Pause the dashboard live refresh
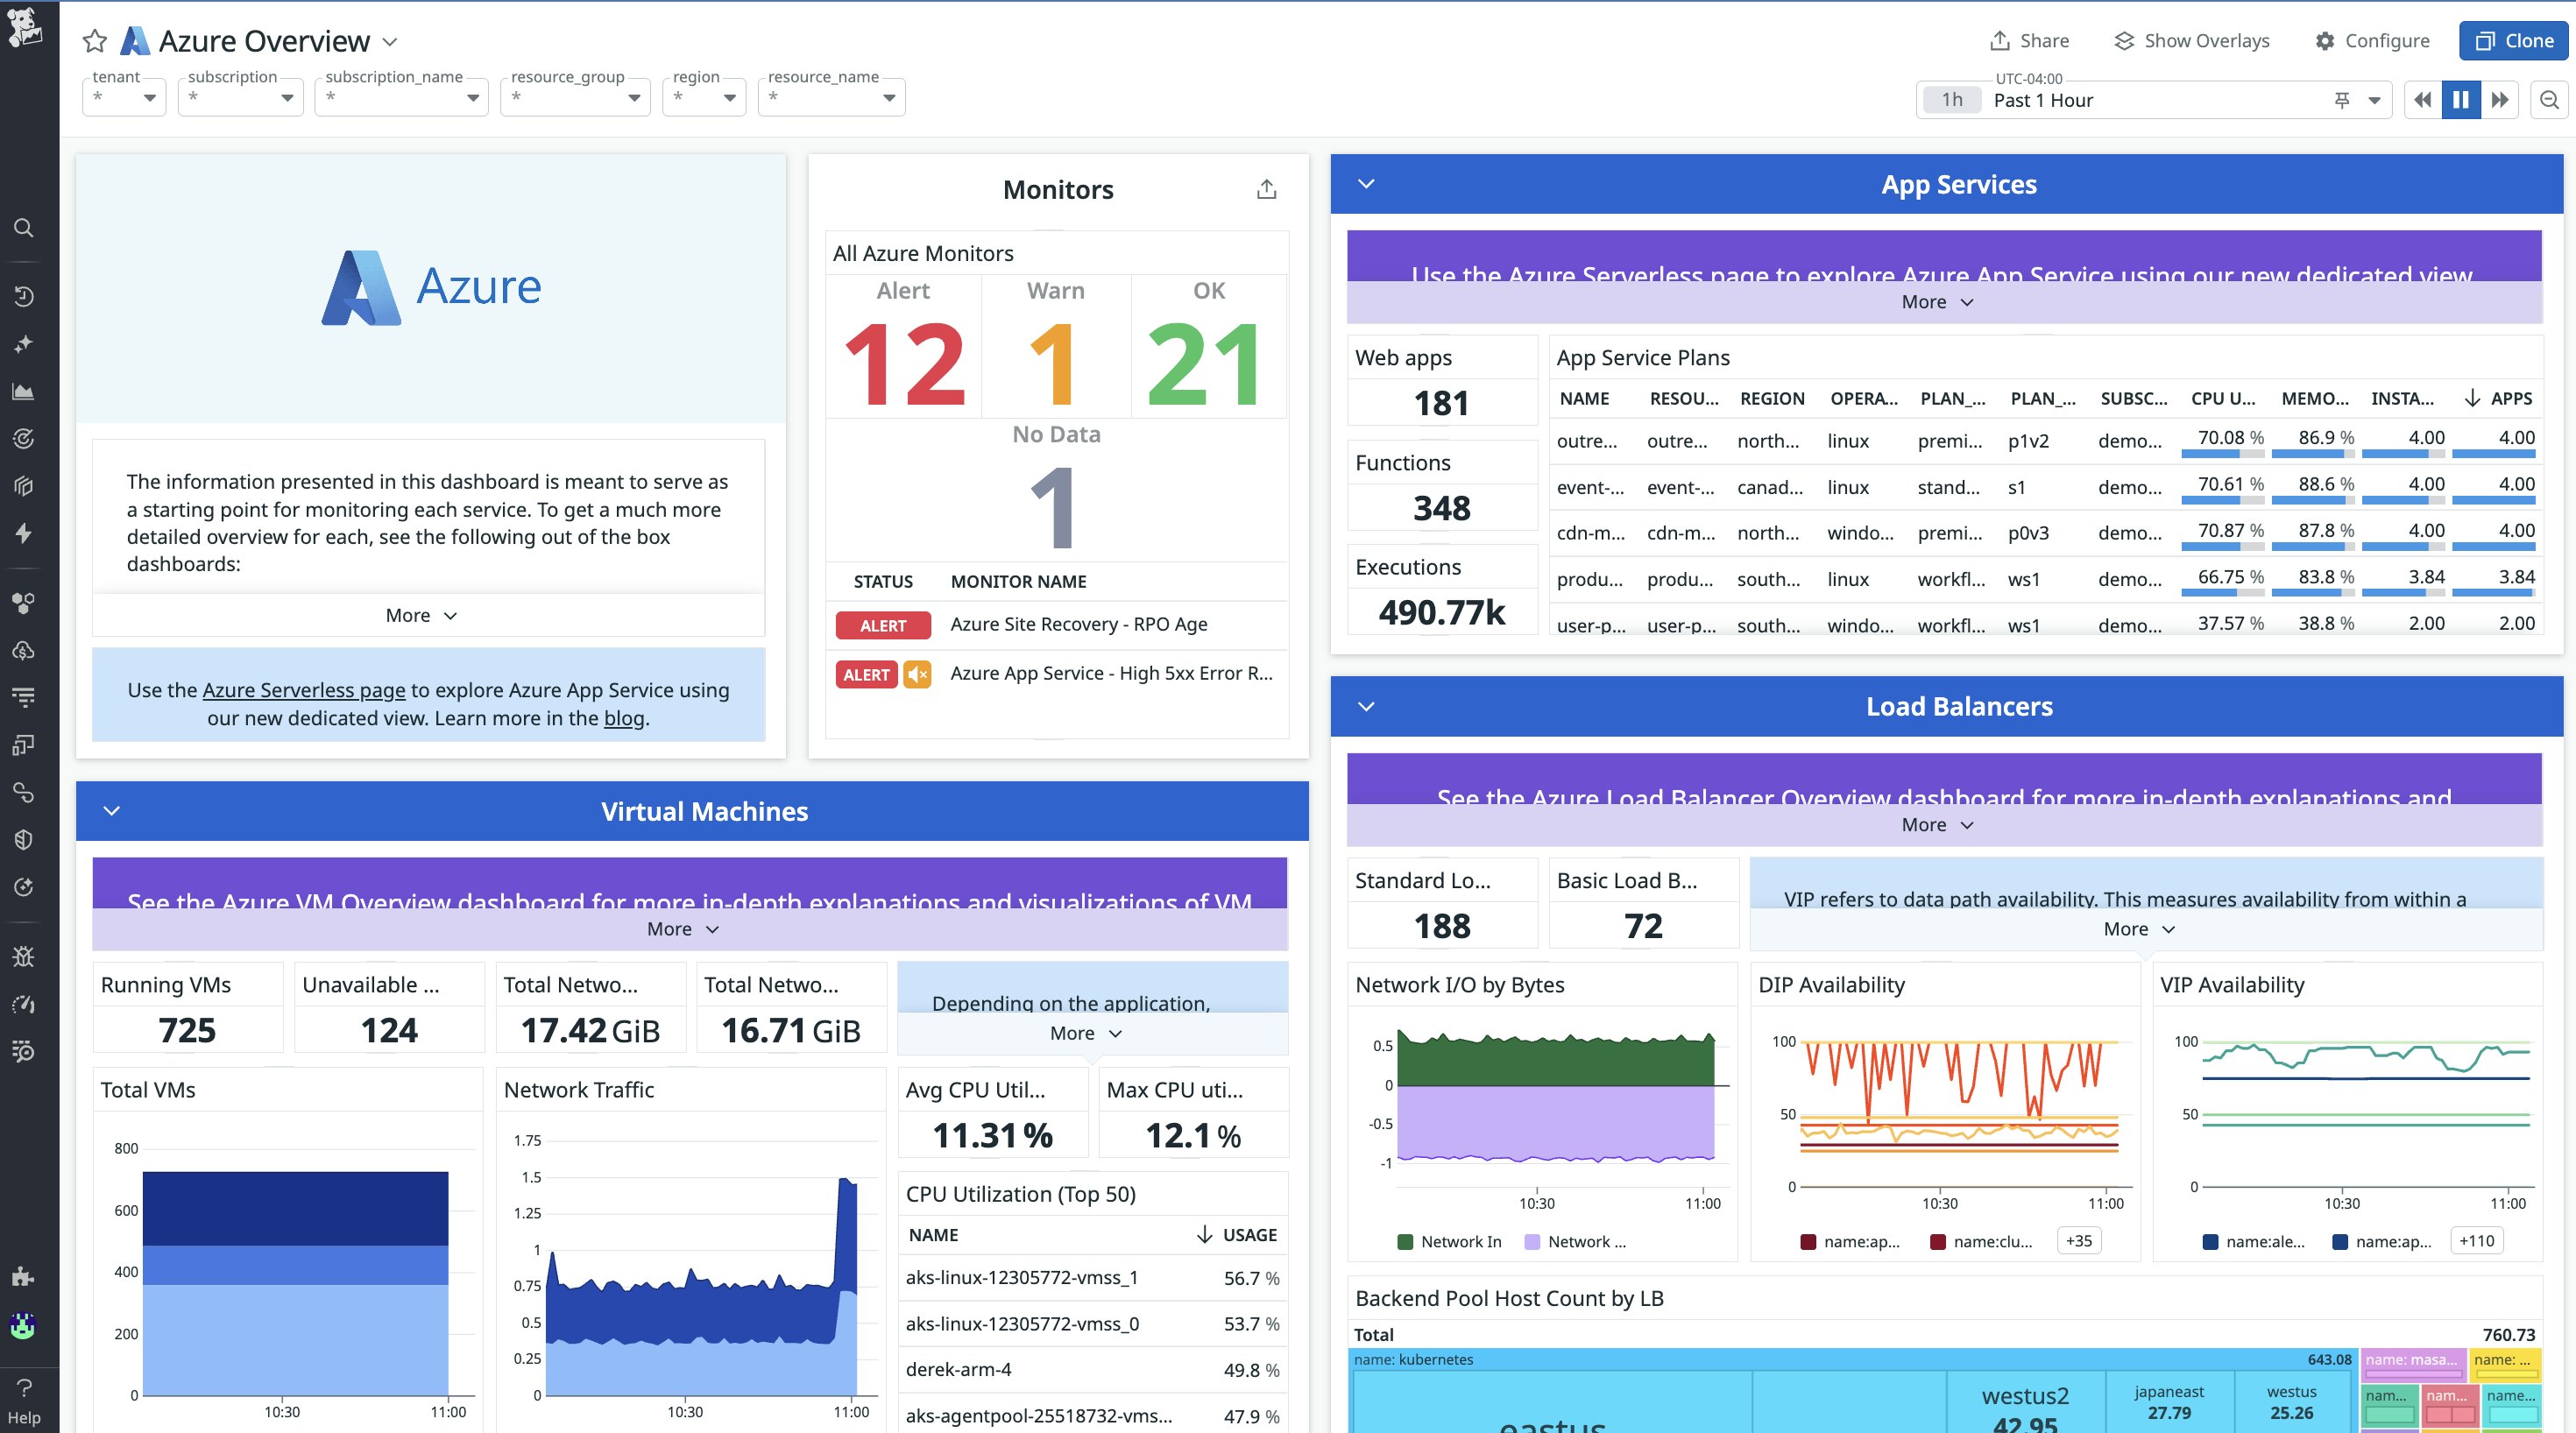Screen dimensions: 2576x1433 click(2461, 100)
